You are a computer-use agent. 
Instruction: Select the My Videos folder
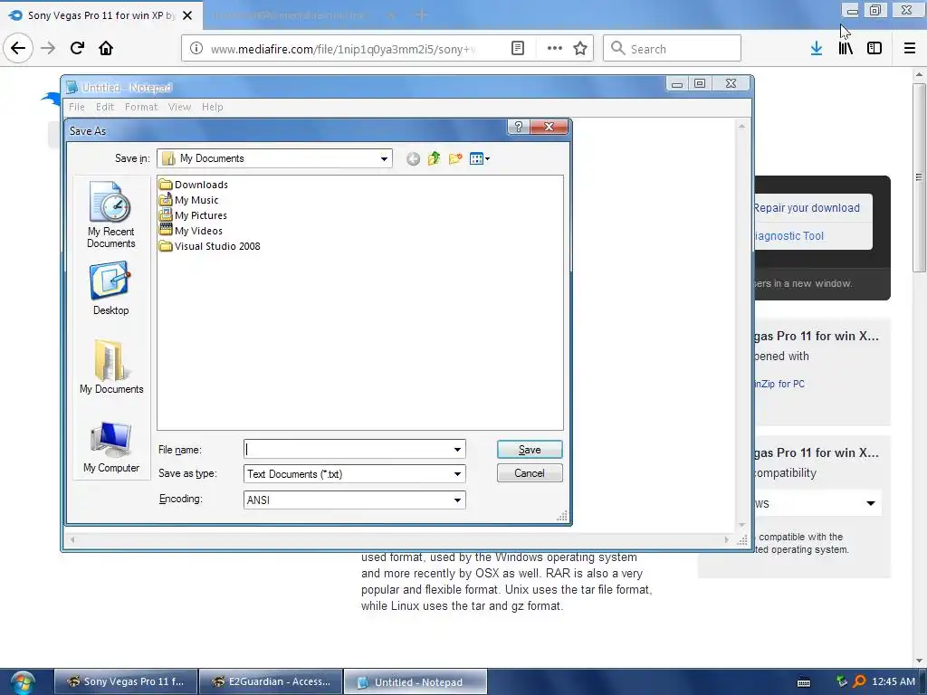pos(190,231)
